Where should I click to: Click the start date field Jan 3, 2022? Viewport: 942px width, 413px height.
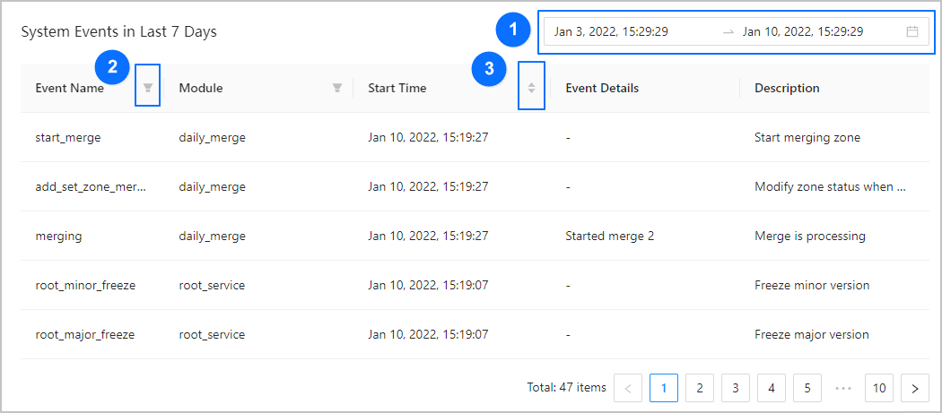(x=611, y=32)
